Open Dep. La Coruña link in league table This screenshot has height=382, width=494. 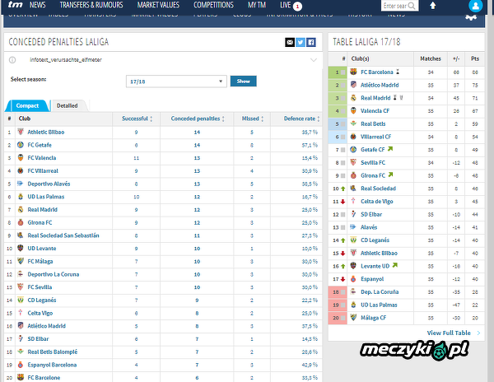click(380, 292)
